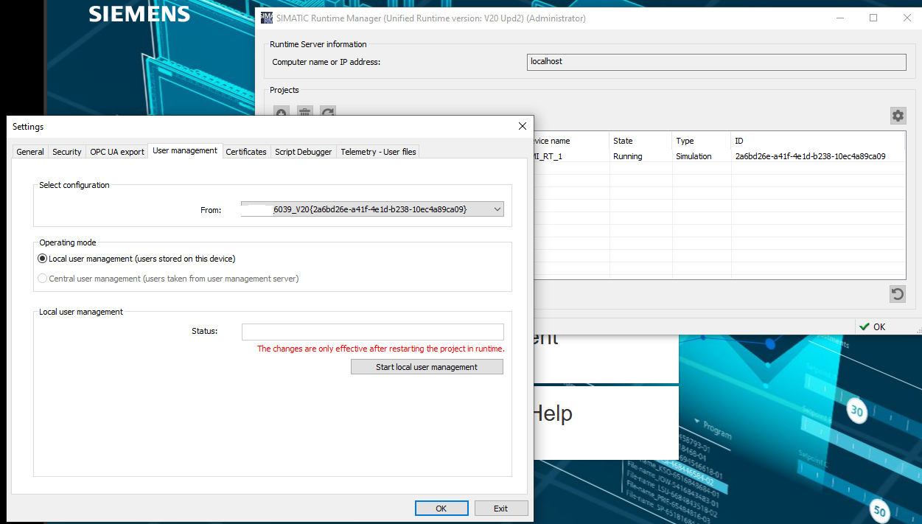The width and height of the screenshot is (922, 524).
Task: Click the Status text field
Action: click(372, 332)
